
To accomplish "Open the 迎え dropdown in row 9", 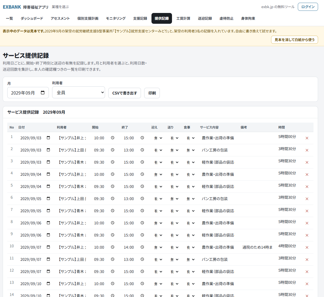I will point(158,235).
